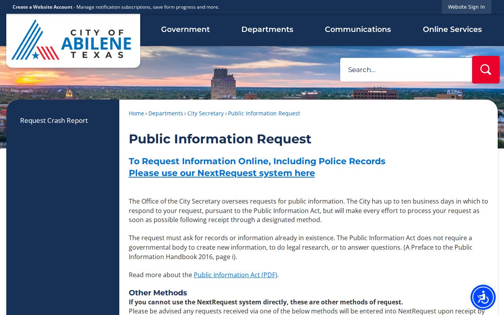Click the red search magnifier button
The width and height of the screenshot is (504, 315).
486,70
